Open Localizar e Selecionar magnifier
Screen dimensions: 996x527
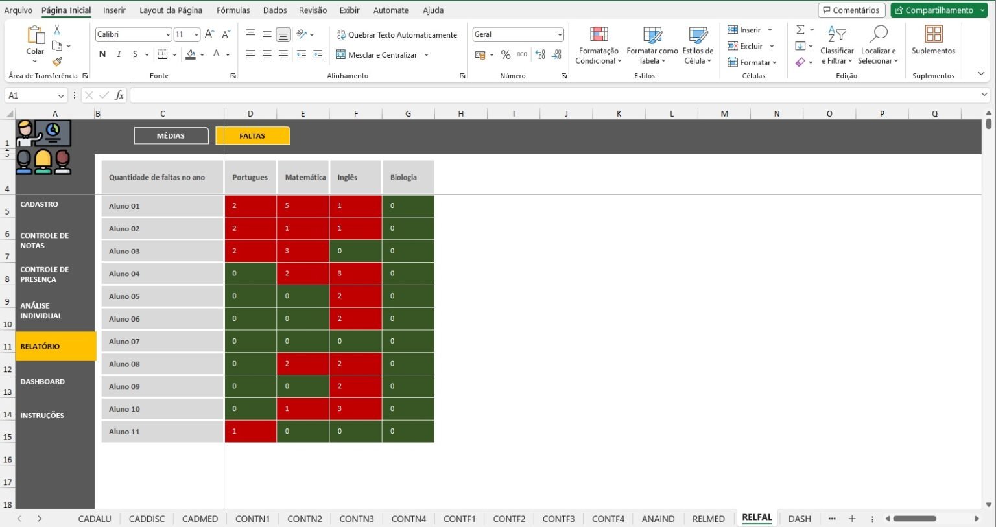(878, 45)
